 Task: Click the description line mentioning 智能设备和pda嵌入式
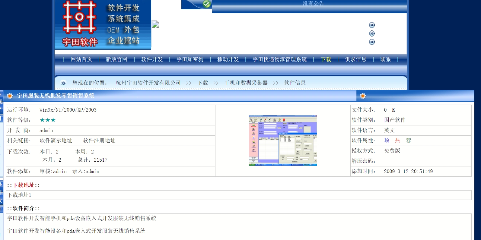tap(76, 231)
